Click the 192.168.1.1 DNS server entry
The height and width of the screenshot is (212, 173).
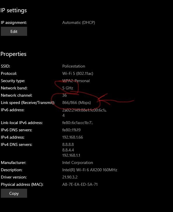point(71,155)
